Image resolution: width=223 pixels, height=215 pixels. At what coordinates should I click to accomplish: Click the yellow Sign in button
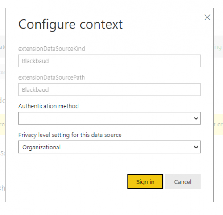[x=145, y=181]
